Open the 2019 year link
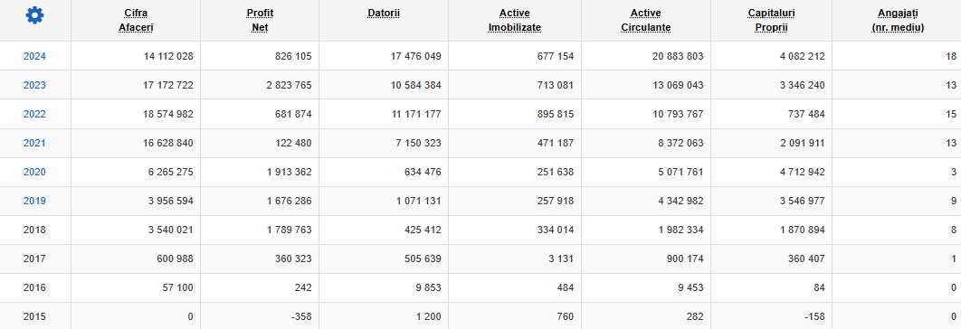Viewport: 961px width, 329px height. (x=34, y=201)
